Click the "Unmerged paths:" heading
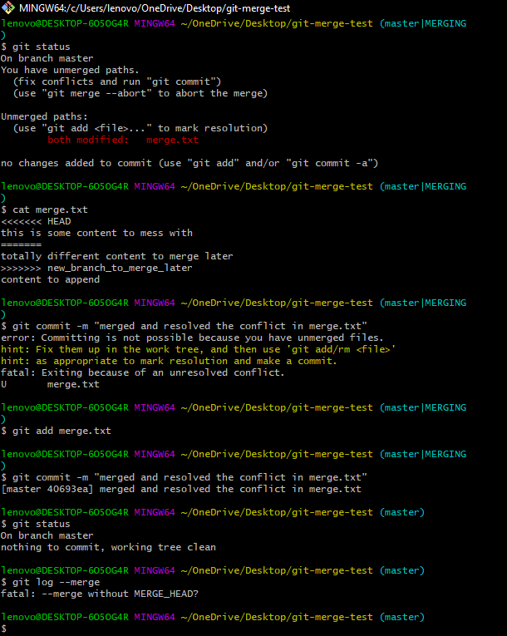Viewport: 507px width, 636px height. point(44,116)
